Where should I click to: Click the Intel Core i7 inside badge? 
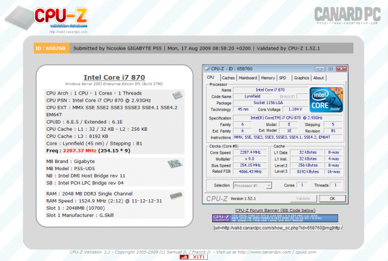326,100
